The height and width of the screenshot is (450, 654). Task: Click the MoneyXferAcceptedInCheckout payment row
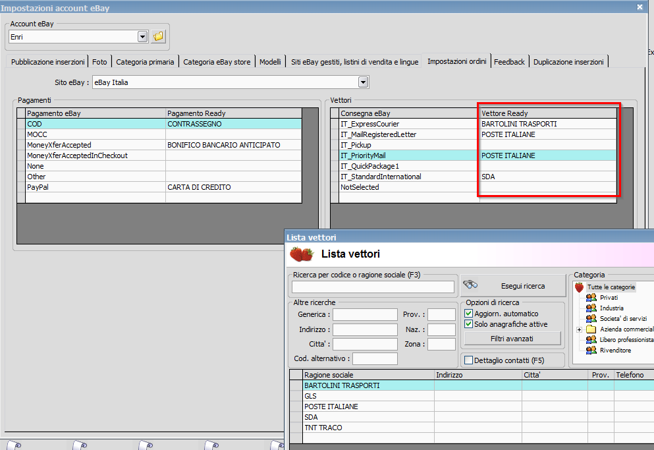[159, 155]
